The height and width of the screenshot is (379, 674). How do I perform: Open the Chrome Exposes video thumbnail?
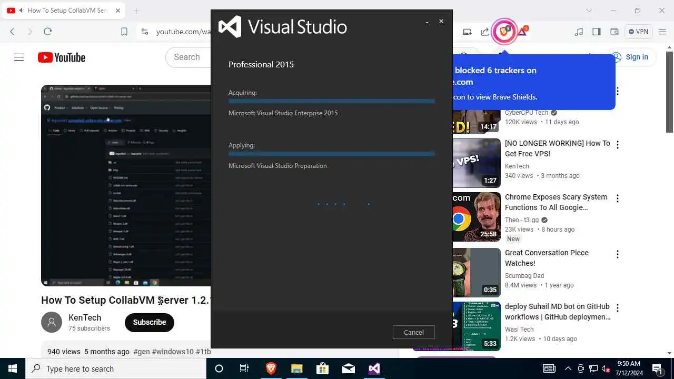(x=477, y=217)
